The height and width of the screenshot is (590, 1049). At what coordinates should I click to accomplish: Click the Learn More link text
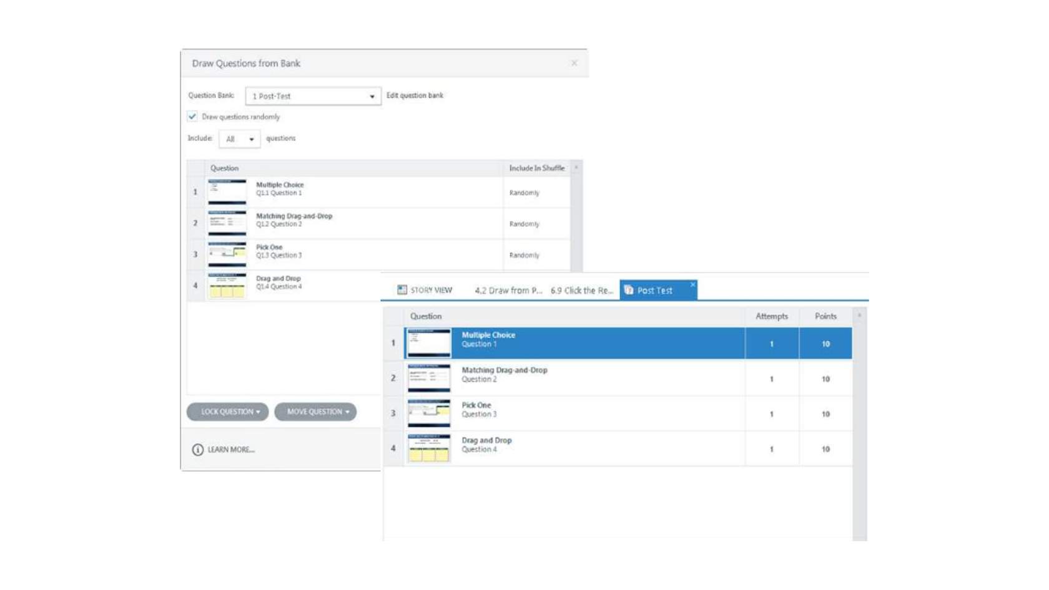(231, 450)
